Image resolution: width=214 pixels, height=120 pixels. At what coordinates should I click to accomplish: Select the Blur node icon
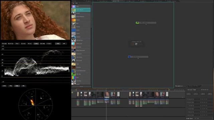click(74, 23)
